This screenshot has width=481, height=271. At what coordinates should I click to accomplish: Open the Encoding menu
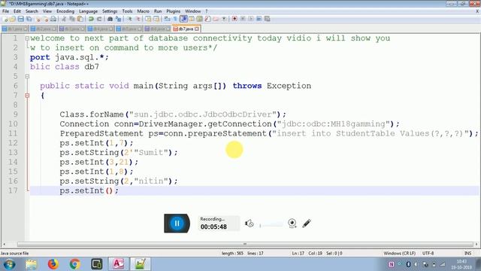pyautogui.click(x=65, y=11)
